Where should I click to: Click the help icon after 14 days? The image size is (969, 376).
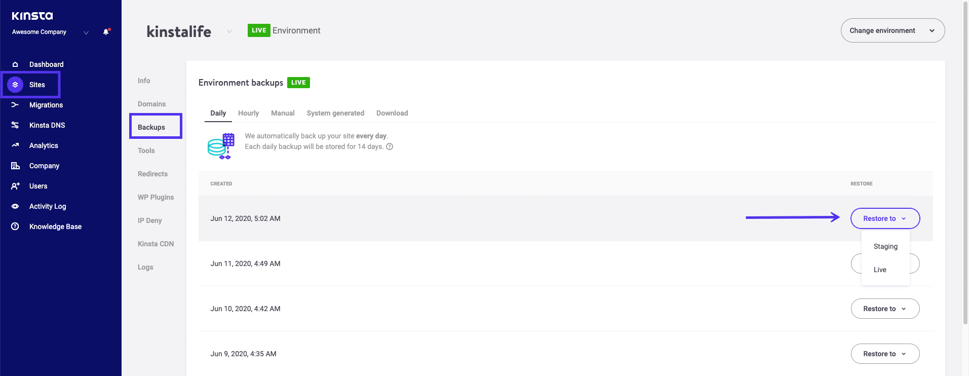point(390,146)
